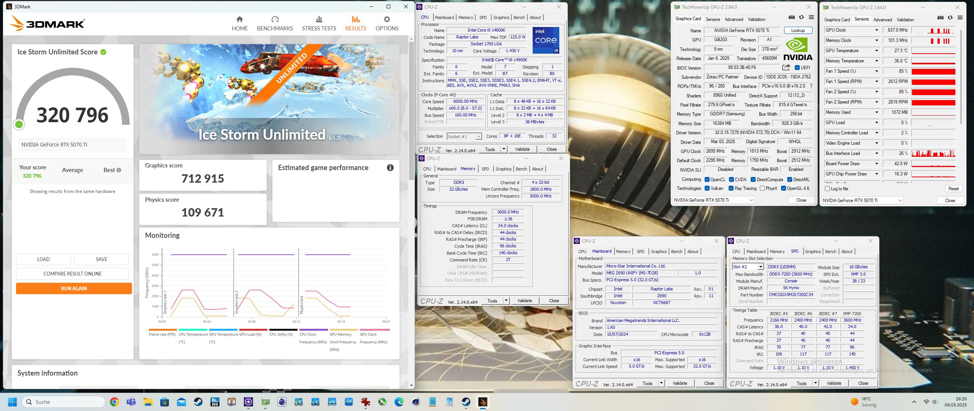Click the Fan 1 Speed (%) red graph bar
The width and height of the screenshot is (974, 411).
tap(933, 71)
